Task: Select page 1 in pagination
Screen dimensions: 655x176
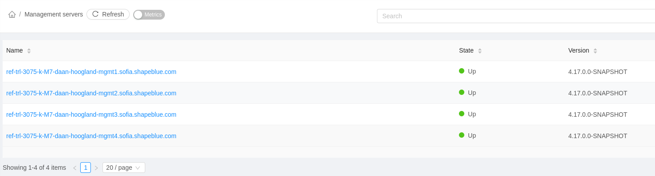Action: [x=86, y=168]
